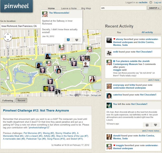Screen dimensions: 162x153
Task: Open The Wienermobile! note title
Action: [59, 13]
